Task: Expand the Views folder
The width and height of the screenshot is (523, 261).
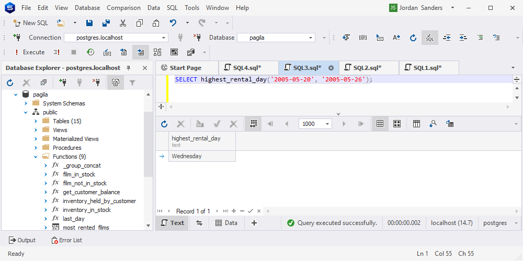Action: click(x=36, y=130)
